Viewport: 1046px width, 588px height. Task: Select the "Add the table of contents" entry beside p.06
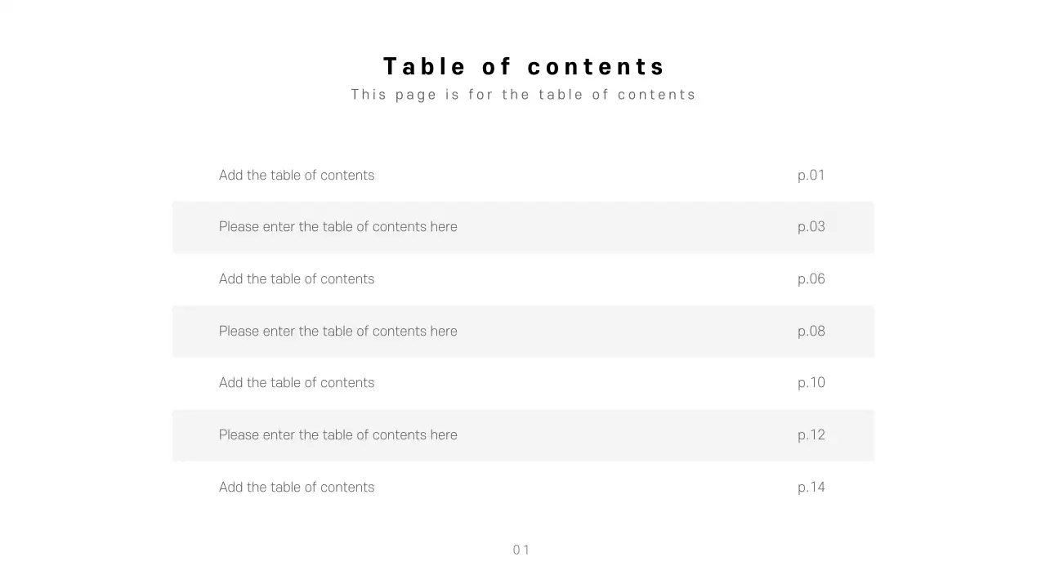(297, 279)
